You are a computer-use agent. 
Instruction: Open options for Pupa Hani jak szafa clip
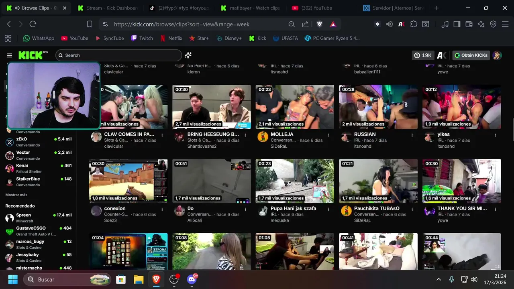pyautogui.click(x=329, y=209)
